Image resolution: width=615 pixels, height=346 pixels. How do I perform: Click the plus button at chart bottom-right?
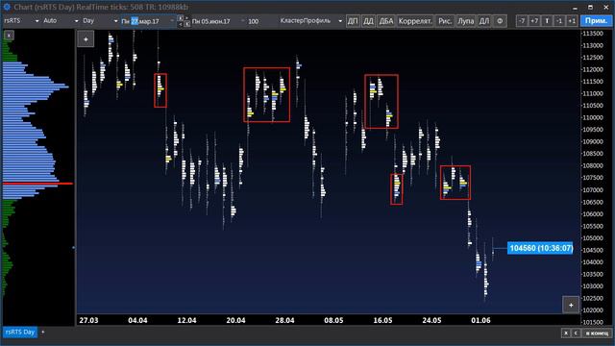571,305
